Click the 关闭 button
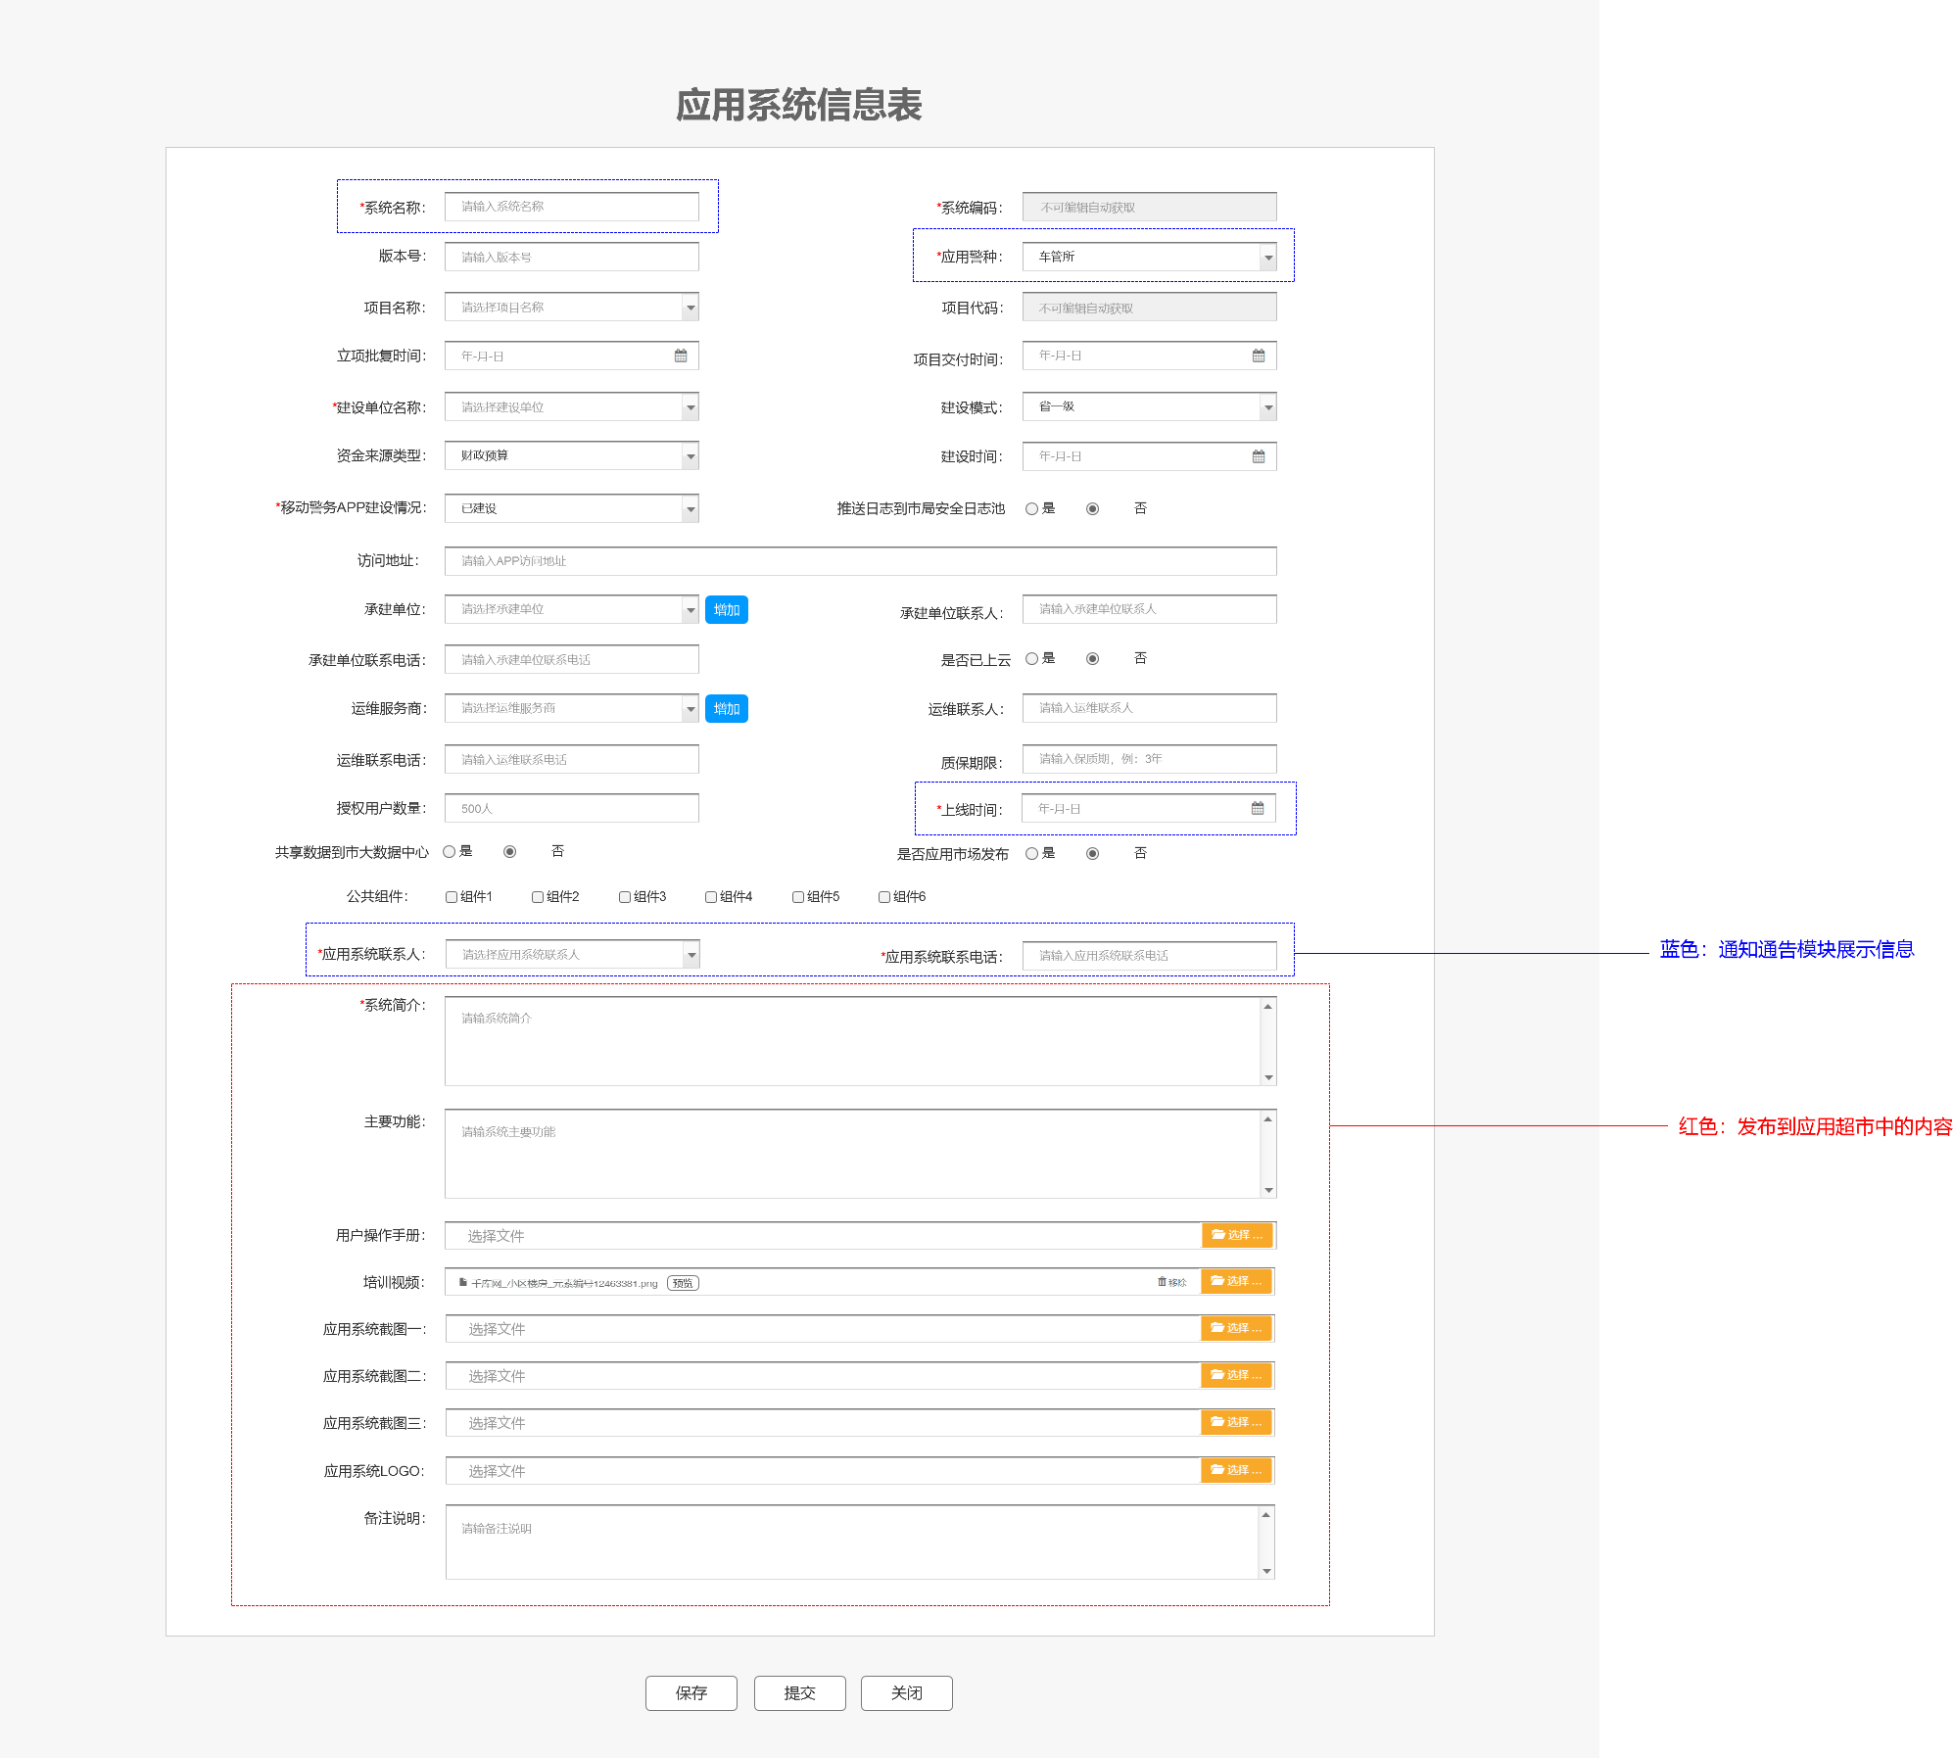Viewport: 1953px width, 1758px height. (907, 1693)
